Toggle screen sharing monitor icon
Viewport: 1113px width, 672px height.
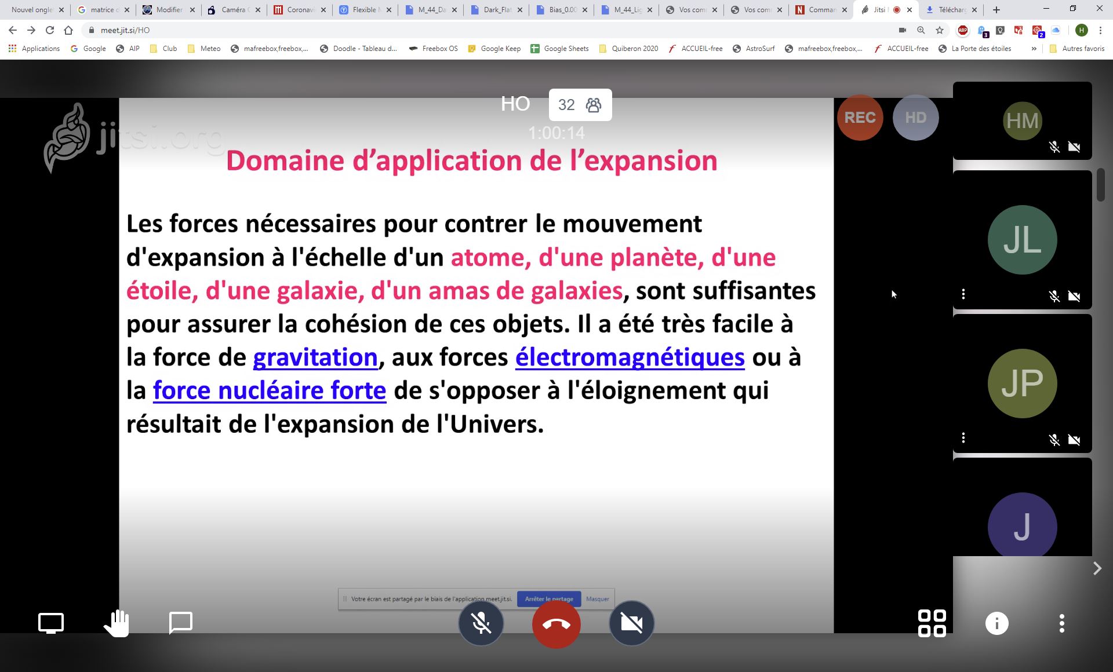point(51,623)
